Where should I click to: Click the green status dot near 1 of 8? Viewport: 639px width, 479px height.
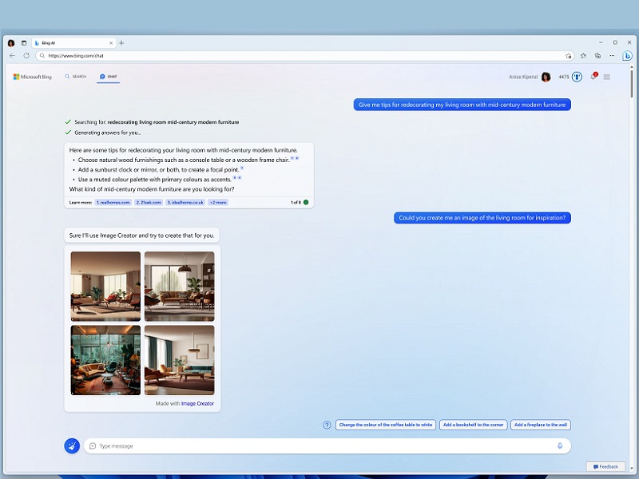pyautogui.click(x=306, y=202)
